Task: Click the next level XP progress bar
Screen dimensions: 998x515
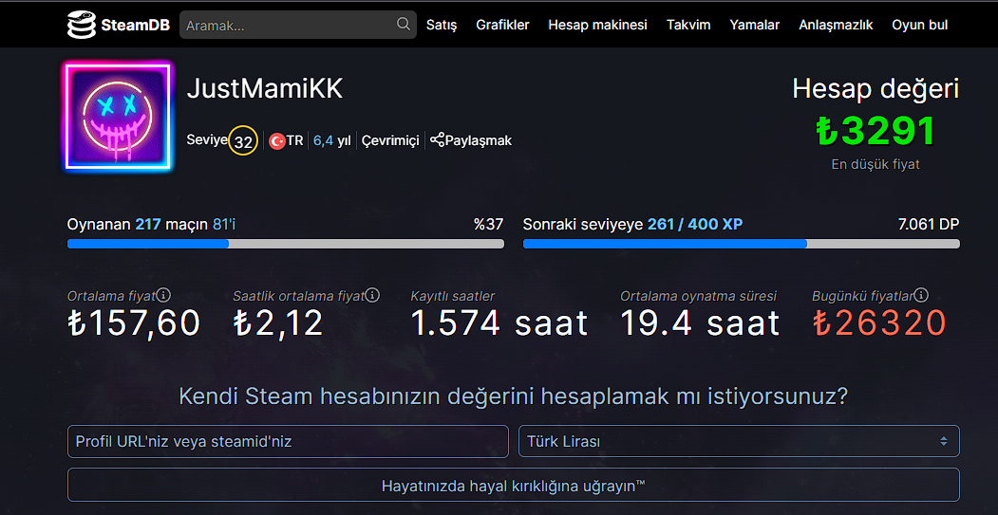Action: 742,244
